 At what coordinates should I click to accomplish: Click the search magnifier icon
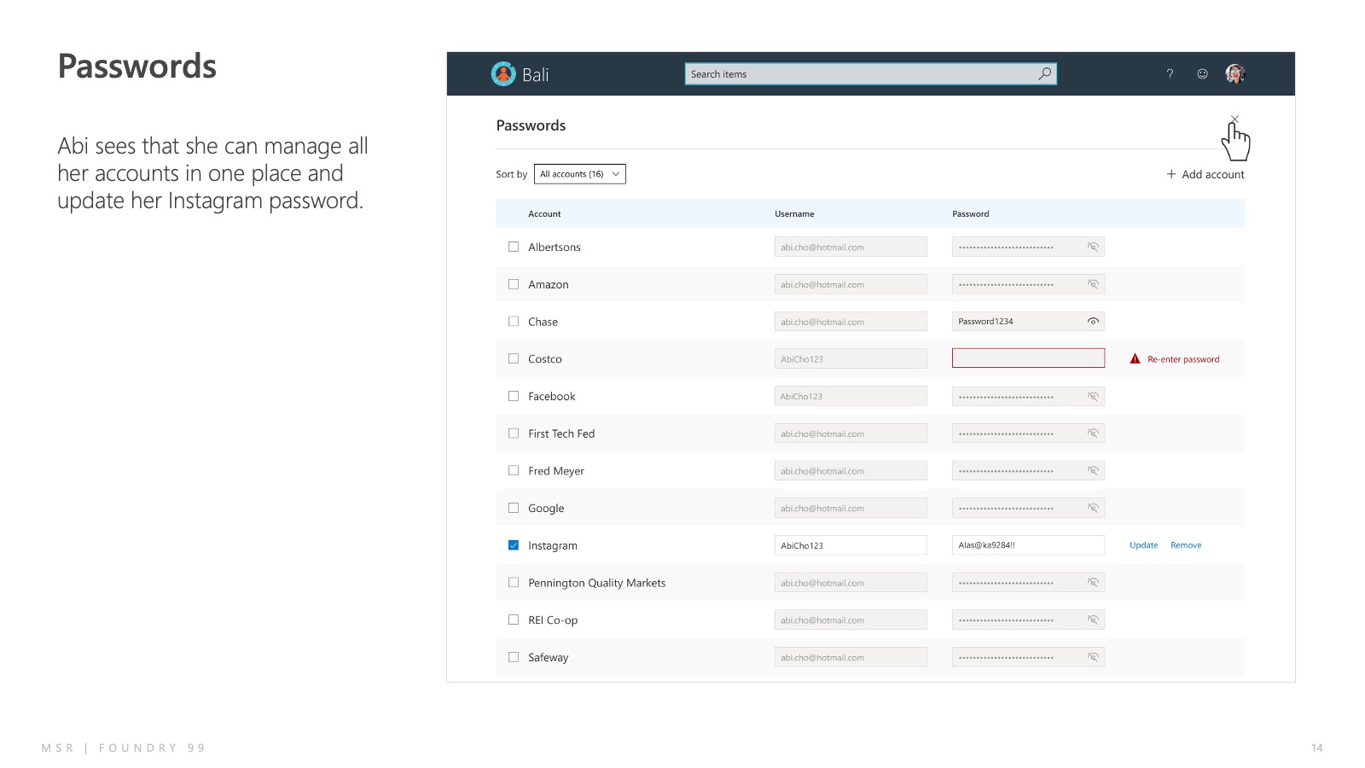pos(1044,74)
